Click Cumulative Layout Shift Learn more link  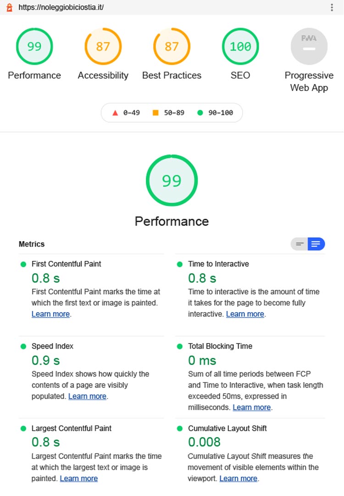238,479
